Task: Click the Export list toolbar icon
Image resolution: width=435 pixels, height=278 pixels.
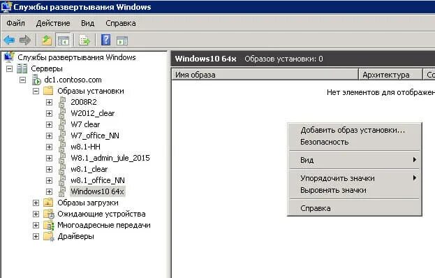Action: tap(84, 41)
